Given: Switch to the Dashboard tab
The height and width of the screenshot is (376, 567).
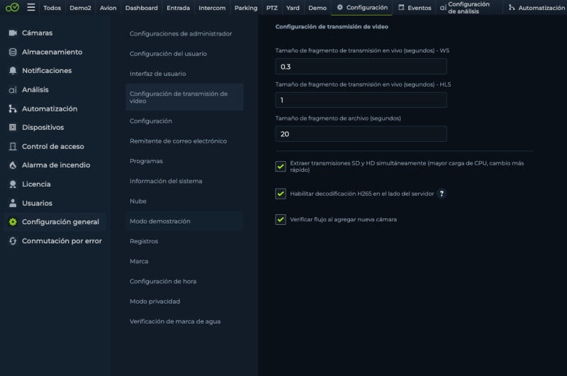Looking at the screenshot, I should coord(141,8).
